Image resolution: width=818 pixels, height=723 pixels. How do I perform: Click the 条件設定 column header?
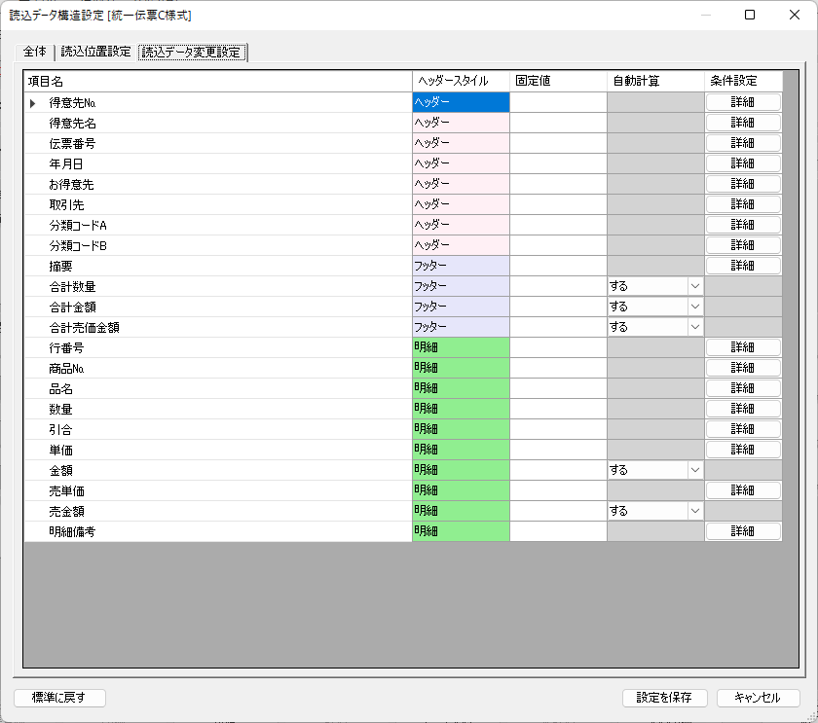point(743,82)
